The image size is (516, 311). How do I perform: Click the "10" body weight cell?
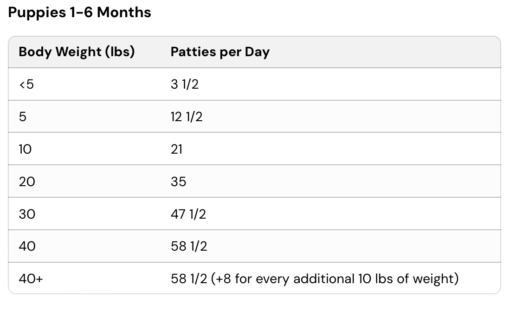click(x=26, y=149)
